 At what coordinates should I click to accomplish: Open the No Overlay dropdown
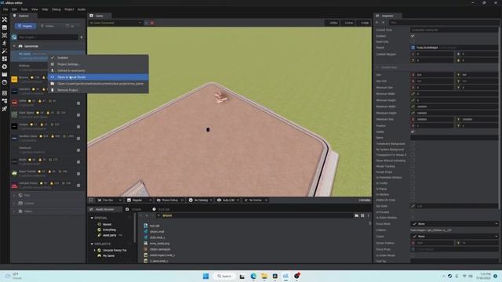256,201
